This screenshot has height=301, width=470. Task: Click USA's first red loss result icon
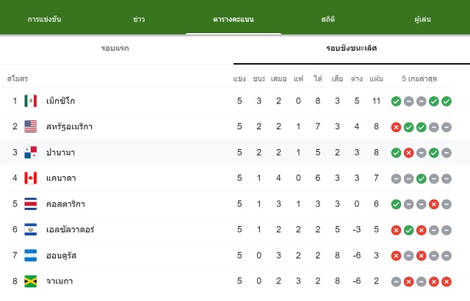click(396, 127)
